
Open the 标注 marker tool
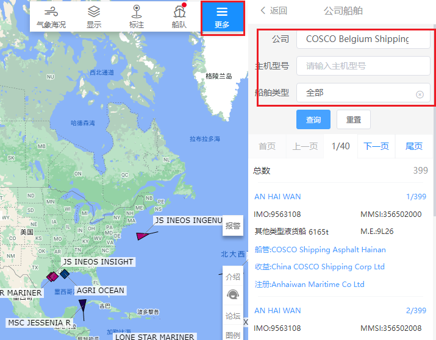(x=137, y=17)
